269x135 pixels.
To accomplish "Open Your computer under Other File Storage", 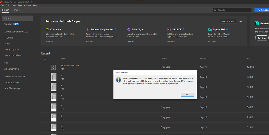I will [12, 82].
